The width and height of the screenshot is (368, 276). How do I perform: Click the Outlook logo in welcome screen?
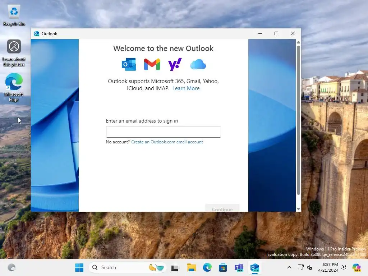[x=129, y=64]
